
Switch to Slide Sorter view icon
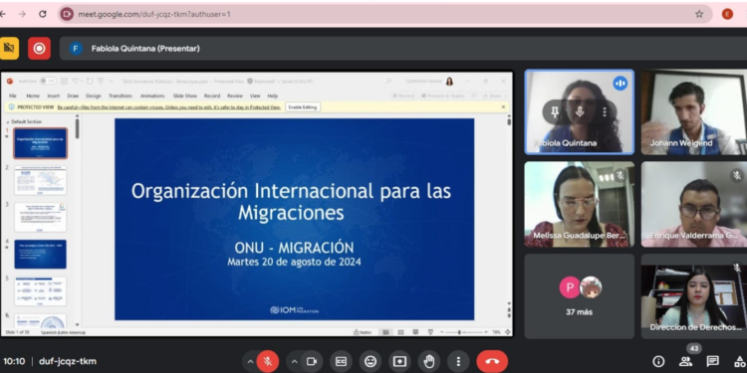(400, 332)
